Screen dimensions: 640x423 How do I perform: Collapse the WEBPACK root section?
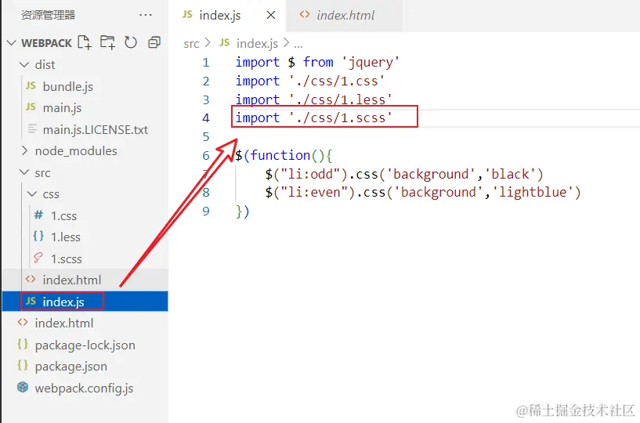(x=12, y=42)
